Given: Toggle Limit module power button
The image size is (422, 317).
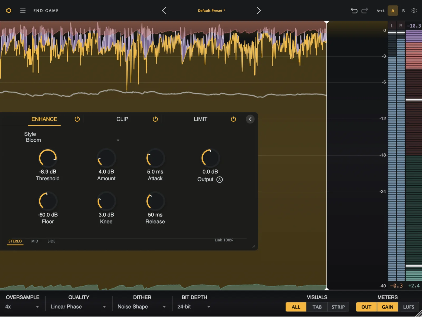Looking at the screenshot, I should (233, 119).
